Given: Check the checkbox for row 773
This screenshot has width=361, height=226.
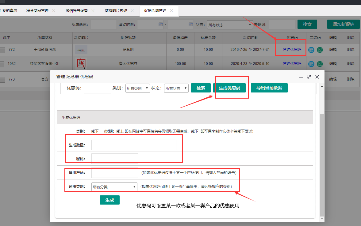Looking at the screenshot, I should coord(2,79).
